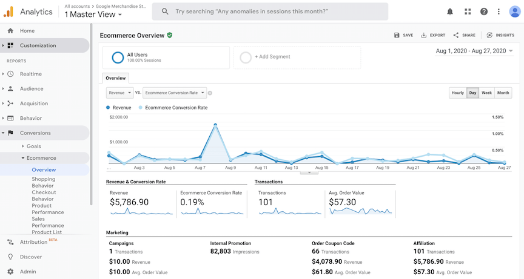Screen dimensions: 524x279
Task: Click the Share icon
Action: pos(456,35)
